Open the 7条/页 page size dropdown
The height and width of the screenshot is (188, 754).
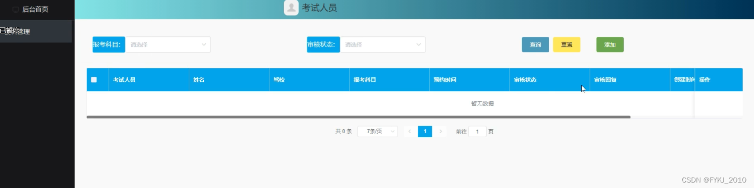click(378, 132)
